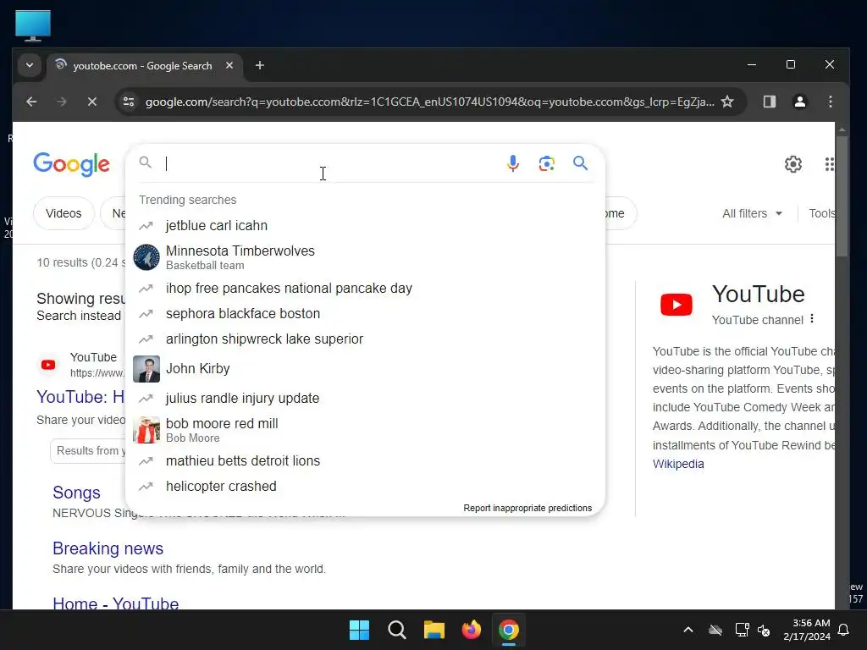Screen dimensions: 867x650
Task: Click the YouTube logo in knowledge panel
Action: 676,305
